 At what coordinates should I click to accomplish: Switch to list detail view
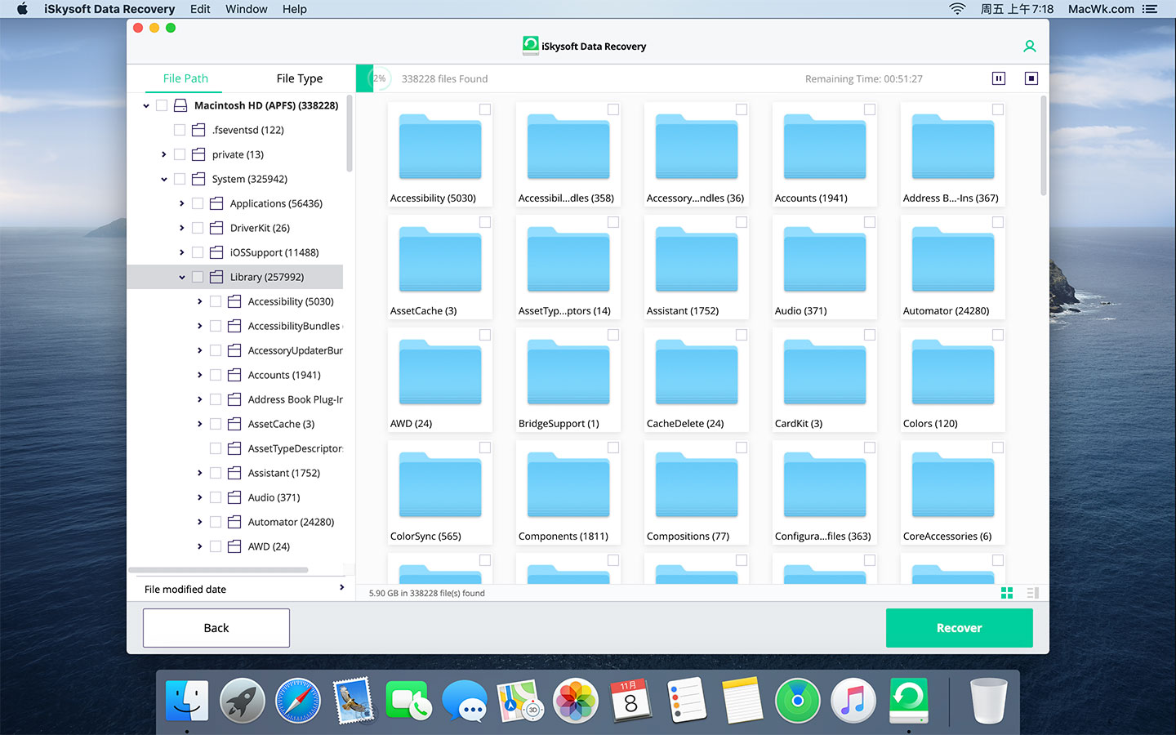click(1032, 593)
